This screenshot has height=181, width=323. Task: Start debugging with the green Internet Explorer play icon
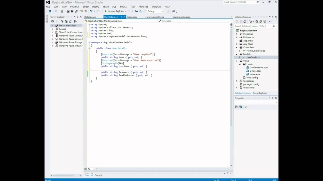coord(106,11)
